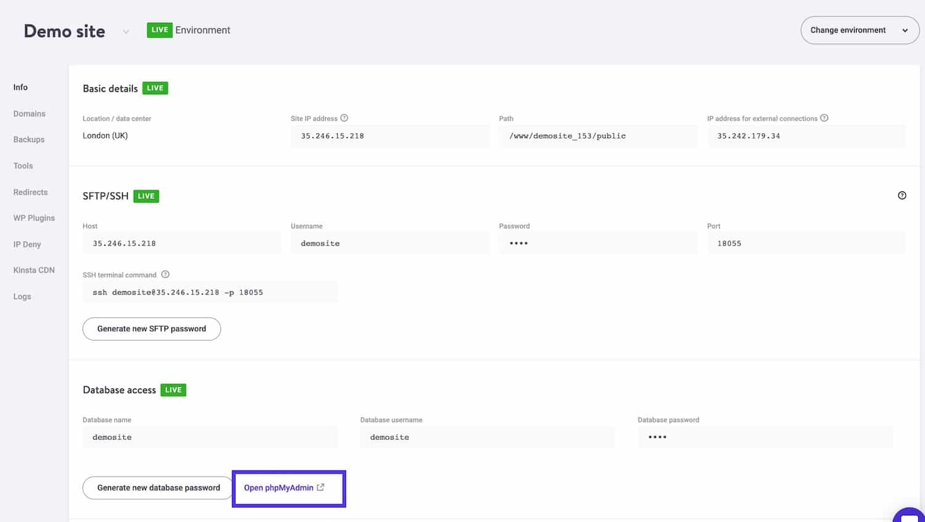Open the WP Plugins page

click(34, 218)
